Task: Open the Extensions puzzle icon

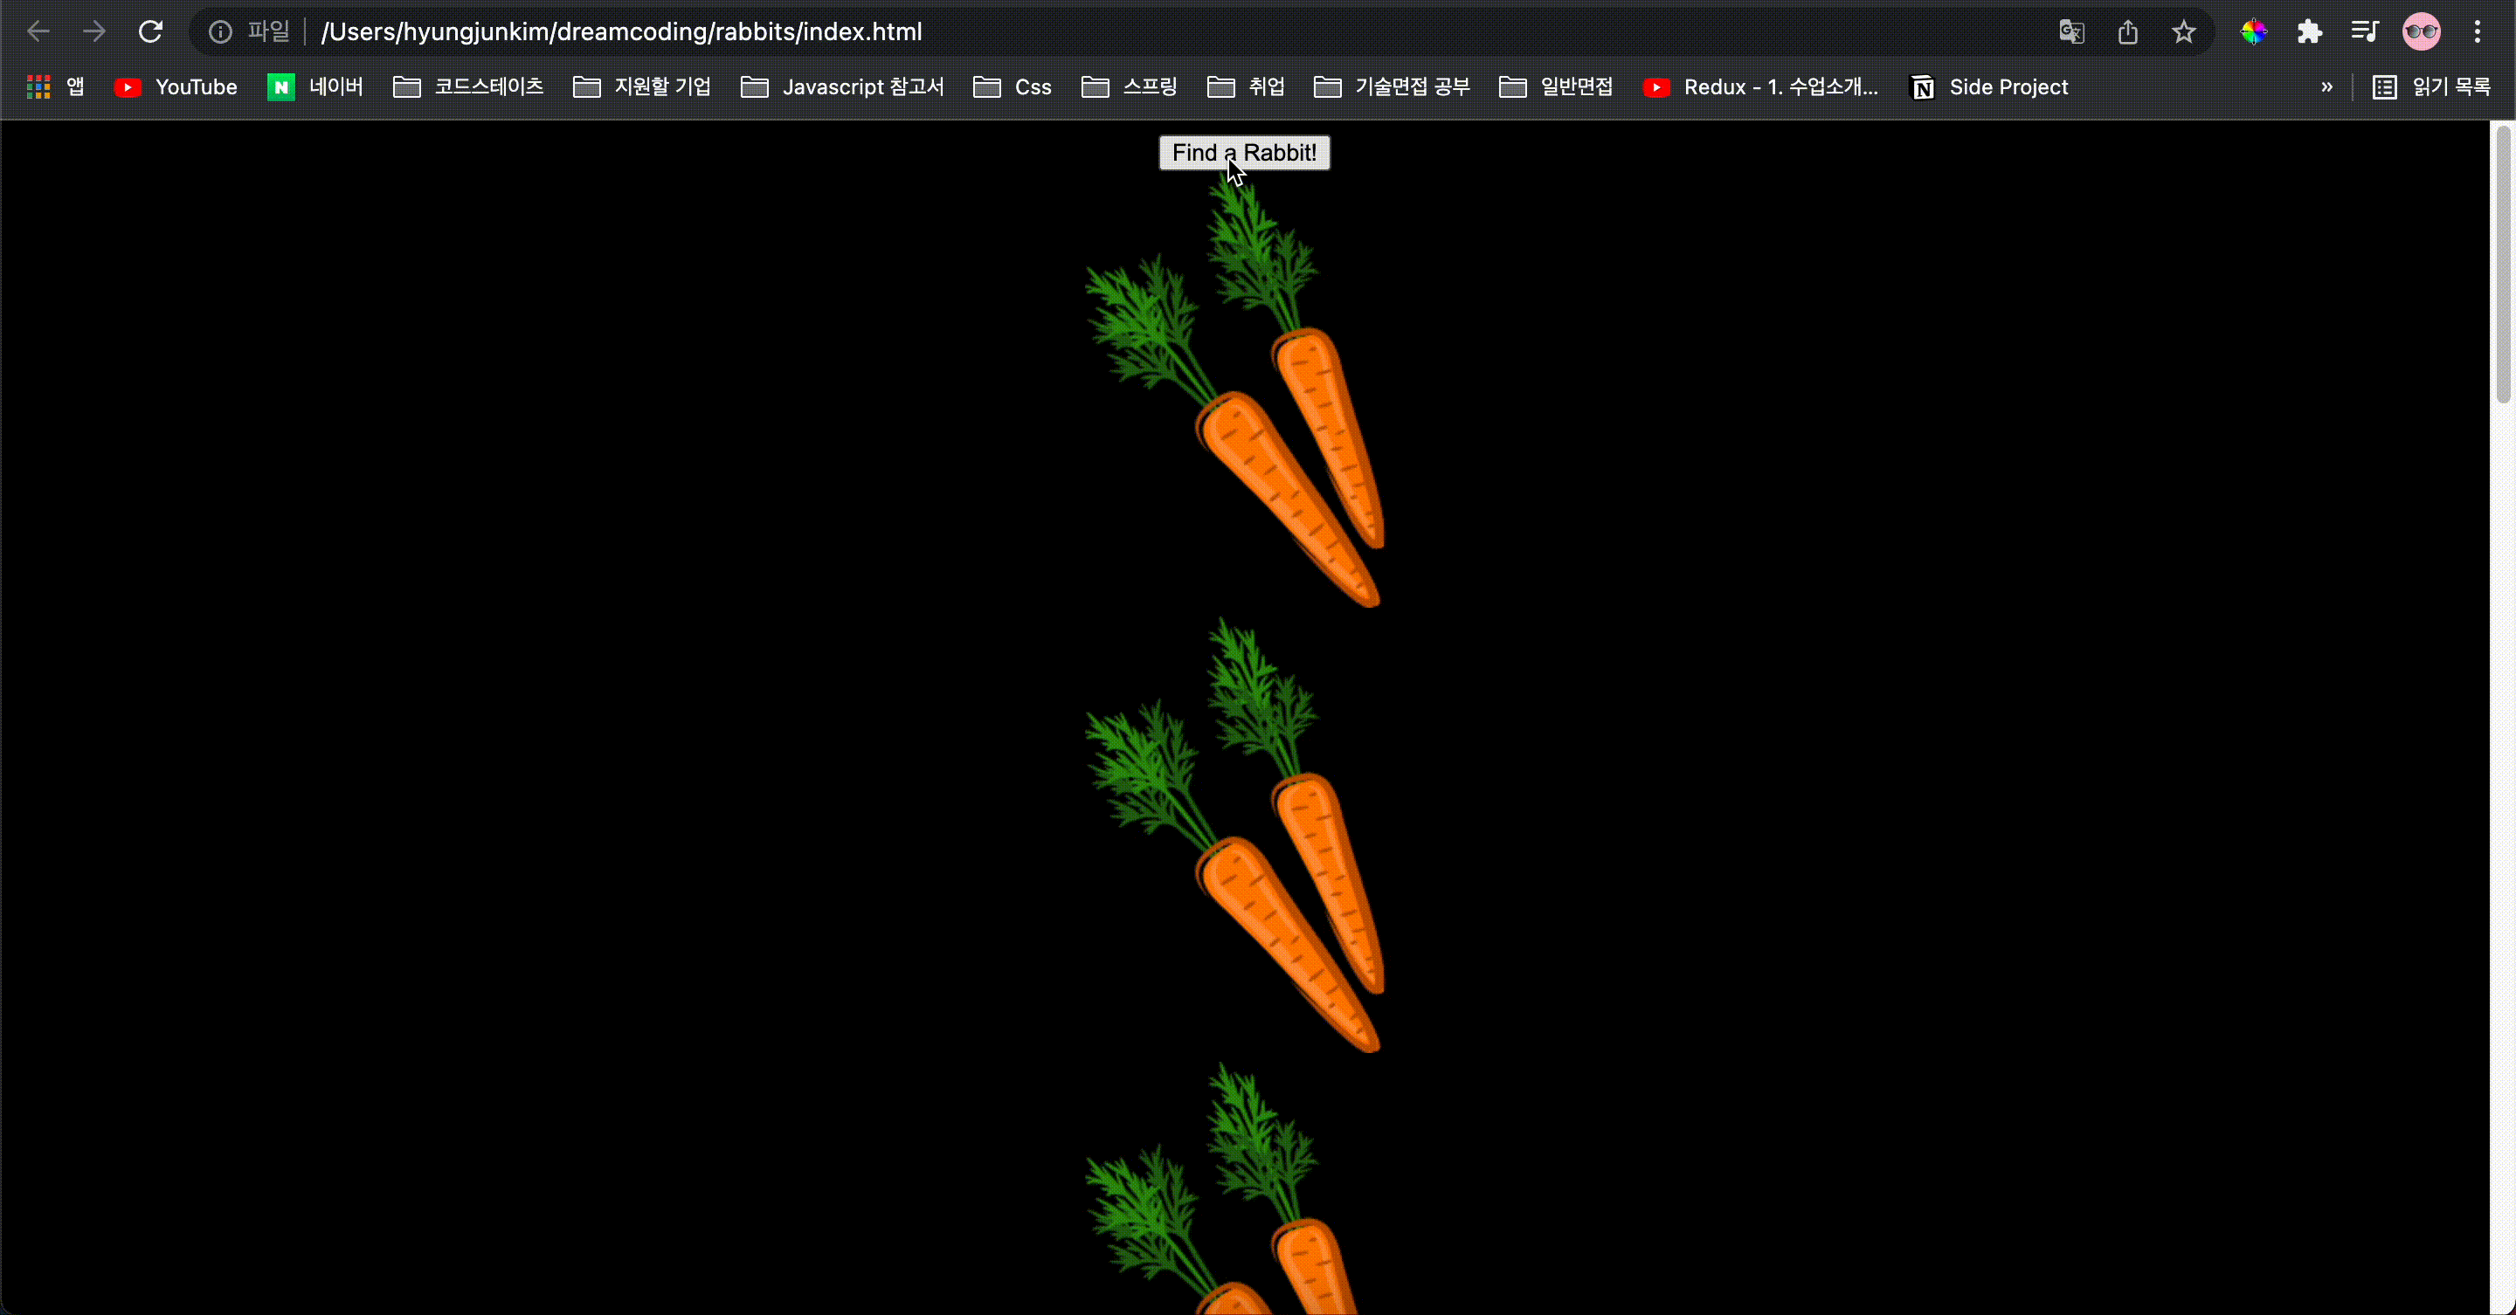Action: pyautogui.click(x=2309, y=31)
